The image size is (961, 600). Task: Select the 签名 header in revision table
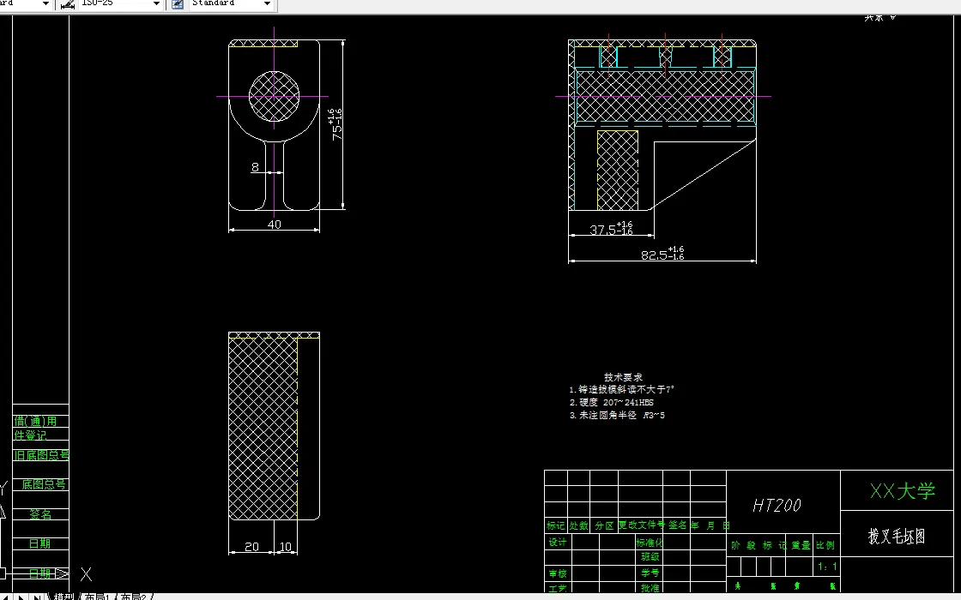coord(677,525)
